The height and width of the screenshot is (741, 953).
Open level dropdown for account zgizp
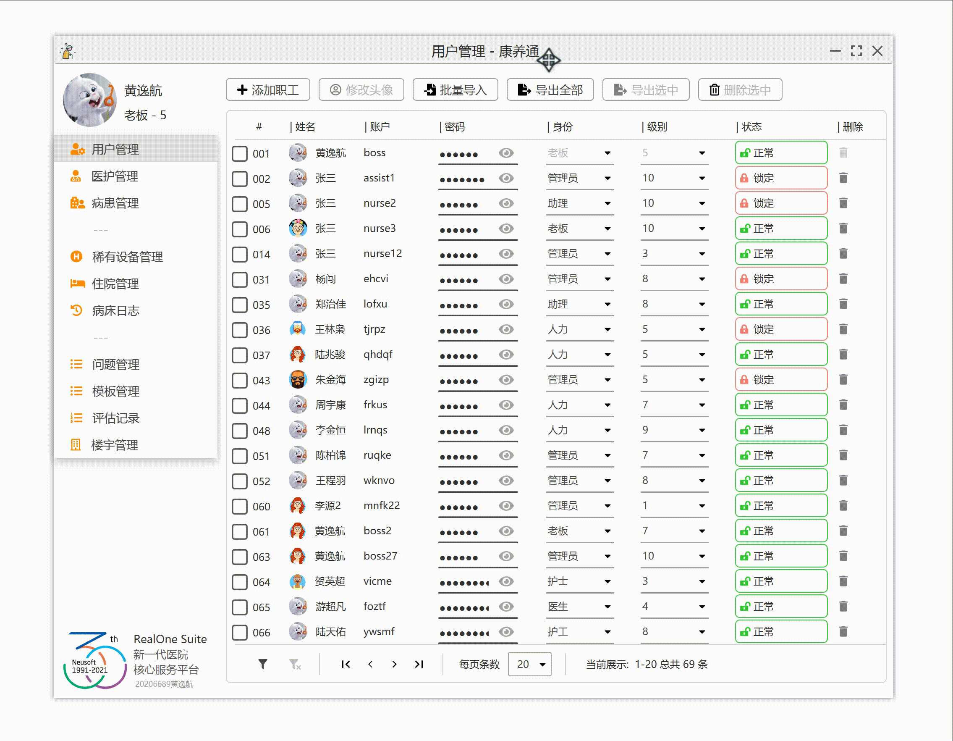702,380
